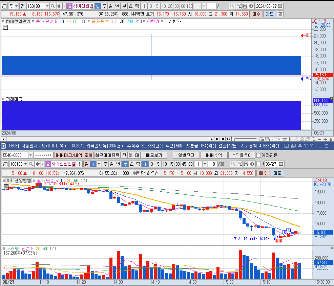Select 월 monthly period in upper chart
This screenshot has height=286, width=334.
point(111,6)
